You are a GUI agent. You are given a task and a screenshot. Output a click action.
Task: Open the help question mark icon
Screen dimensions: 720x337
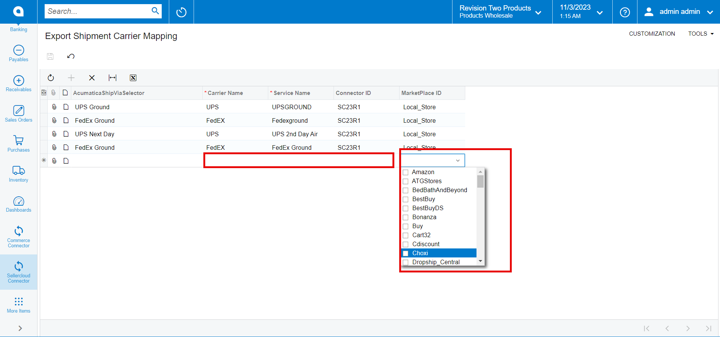625,12
